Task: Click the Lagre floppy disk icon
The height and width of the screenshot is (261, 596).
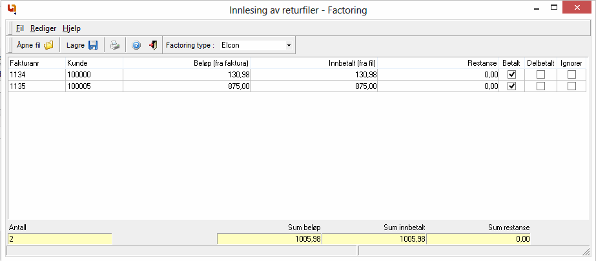Action: [x=93, y=46]
